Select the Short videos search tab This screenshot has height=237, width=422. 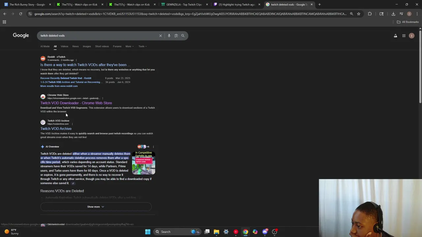[x=102, y=46]
